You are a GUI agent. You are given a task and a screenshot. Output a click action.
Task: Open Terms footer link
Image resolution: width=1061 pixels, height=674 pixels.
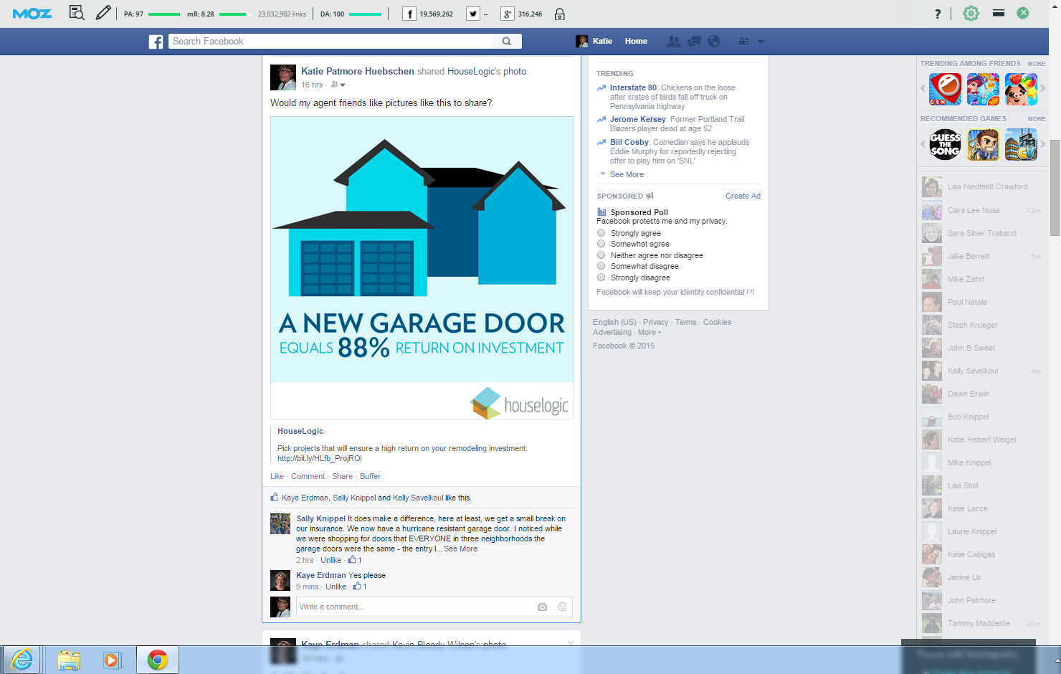685,322
